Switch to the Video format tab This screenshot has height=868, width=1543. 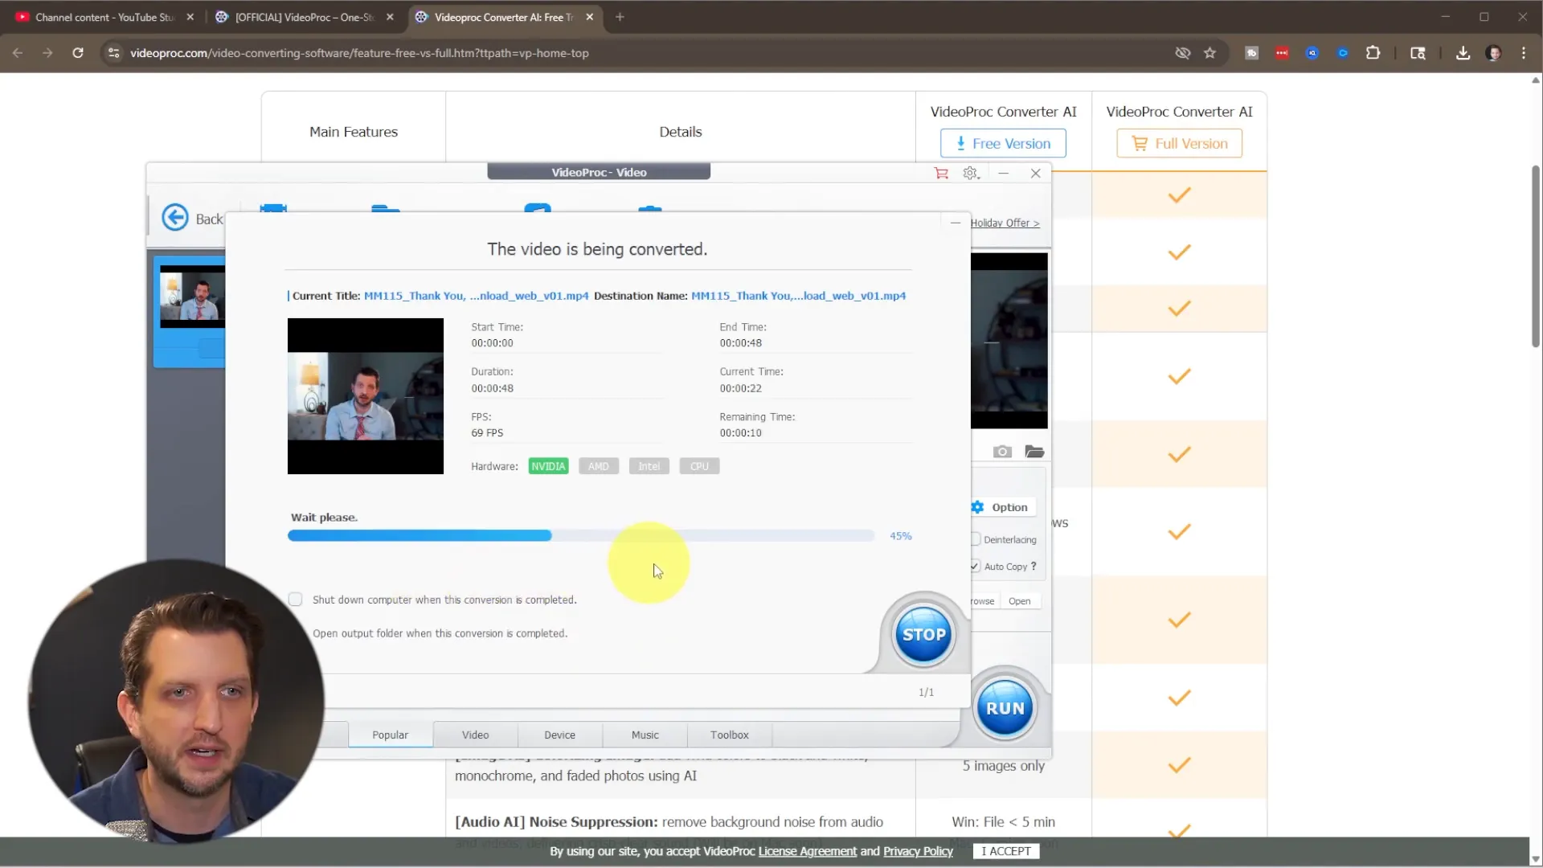[475, 735]
